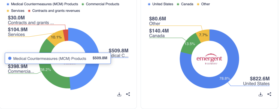The height and width of the screenshot is (109, 279).
Task: Share the product segment revenue chart
Action: tap(128, 94)
